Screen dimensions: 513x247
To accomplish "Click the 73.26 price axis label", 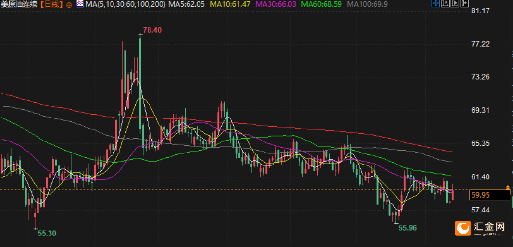I will [x=481, y=77].
